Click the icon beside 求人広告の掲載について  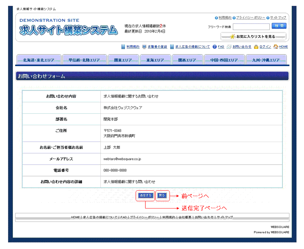(x=172, y=47)
